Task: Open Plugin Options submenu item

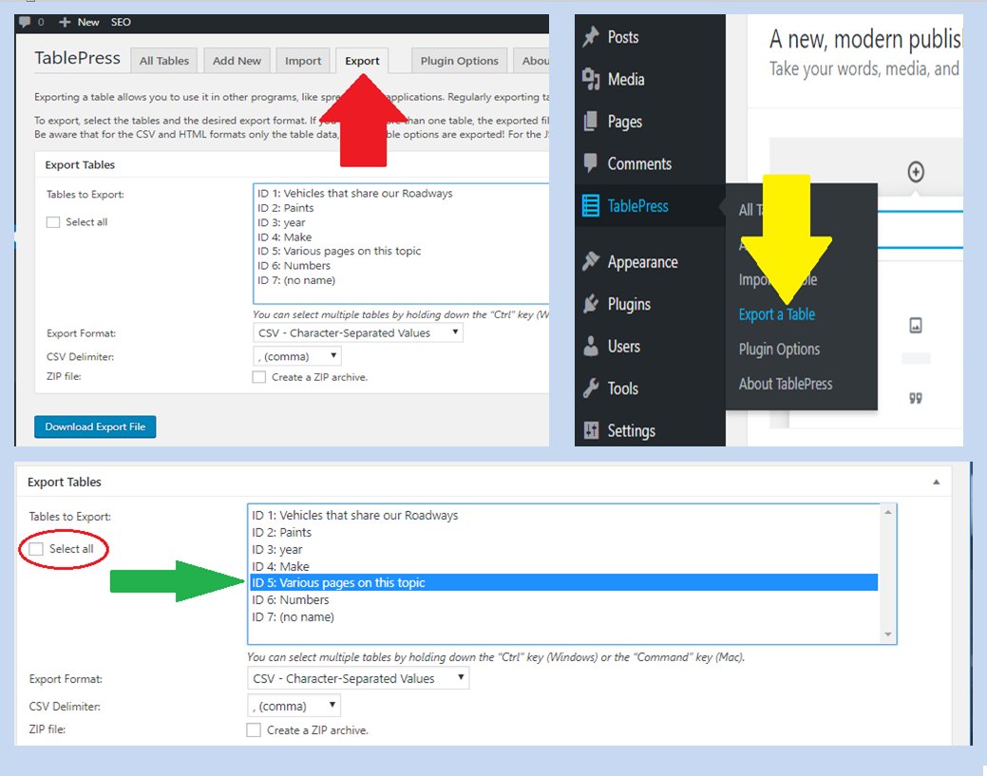Action: [779, 350]
